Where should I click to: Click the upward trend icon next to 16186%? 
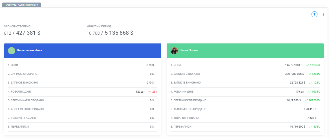pos(308,65)
